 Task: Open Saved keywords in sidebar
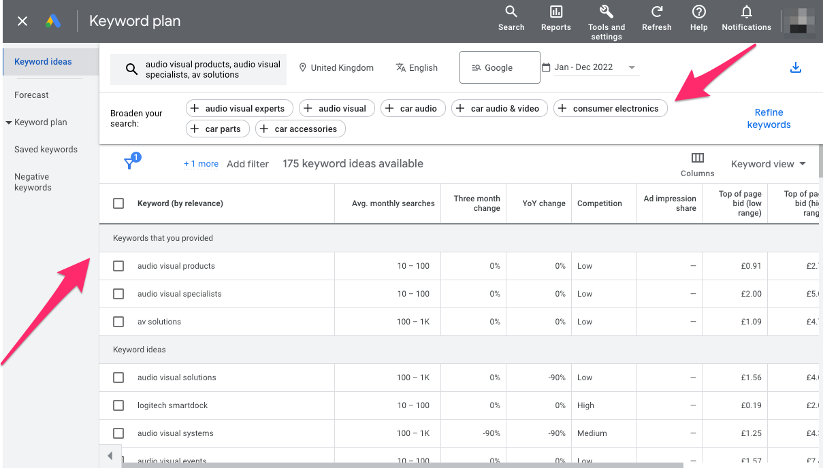(46, 150)
